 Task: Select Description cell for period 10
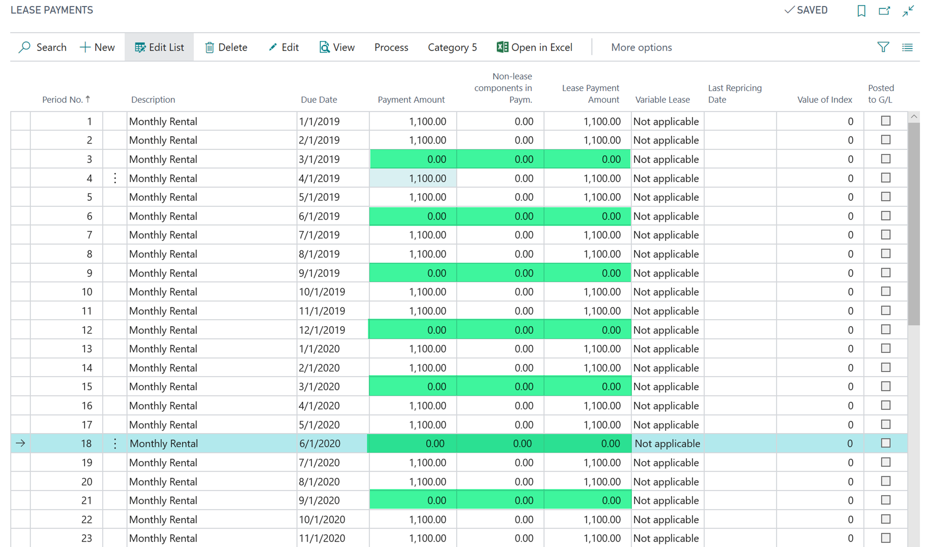tap(212, 292)
